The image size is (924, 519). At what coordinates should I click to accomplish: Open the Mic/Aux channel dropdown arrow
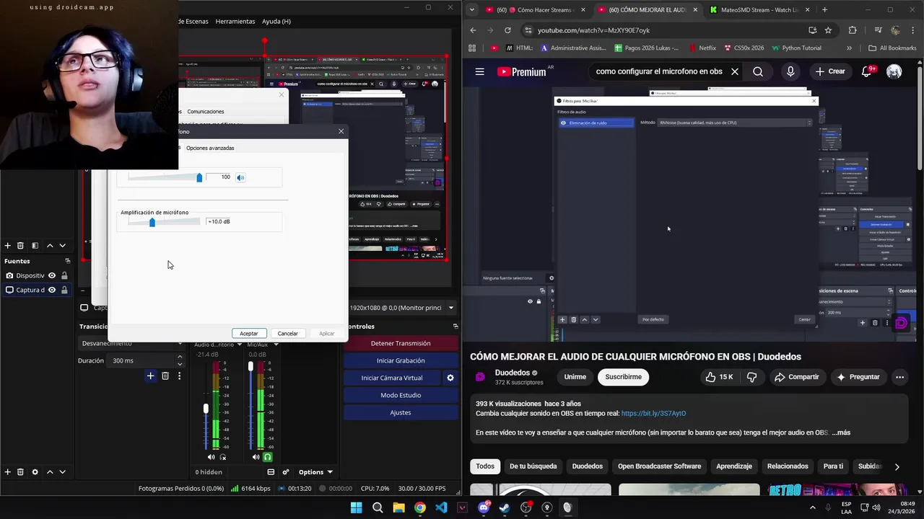point(275,345)
